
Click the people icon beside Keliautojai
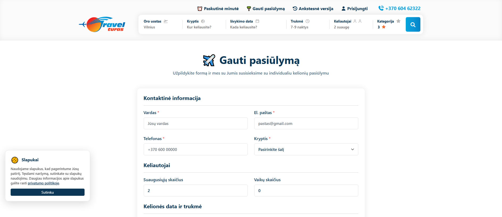[357, 21]
